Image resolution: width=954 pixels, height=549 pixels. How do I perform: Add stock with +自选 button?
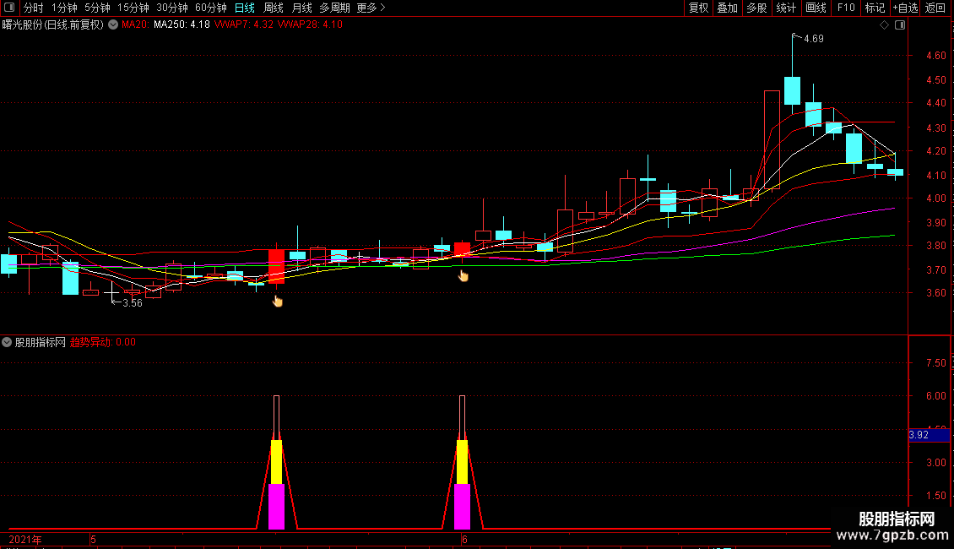pos(905,8)
